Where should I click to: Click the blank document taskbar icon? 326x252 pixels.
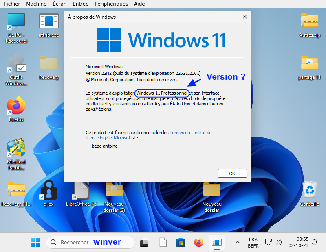[x=163, y=242]
